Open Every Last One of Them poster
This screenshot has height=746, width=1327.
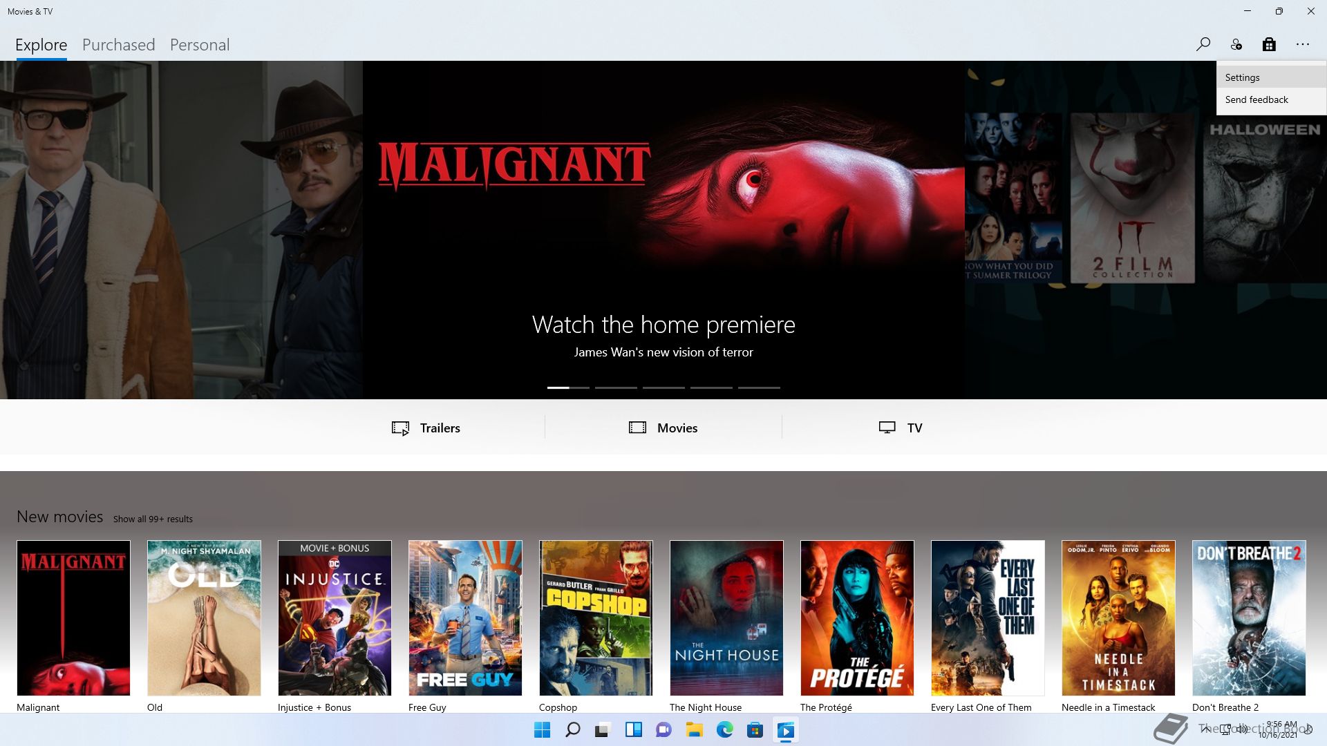click(x=988, y=618)
